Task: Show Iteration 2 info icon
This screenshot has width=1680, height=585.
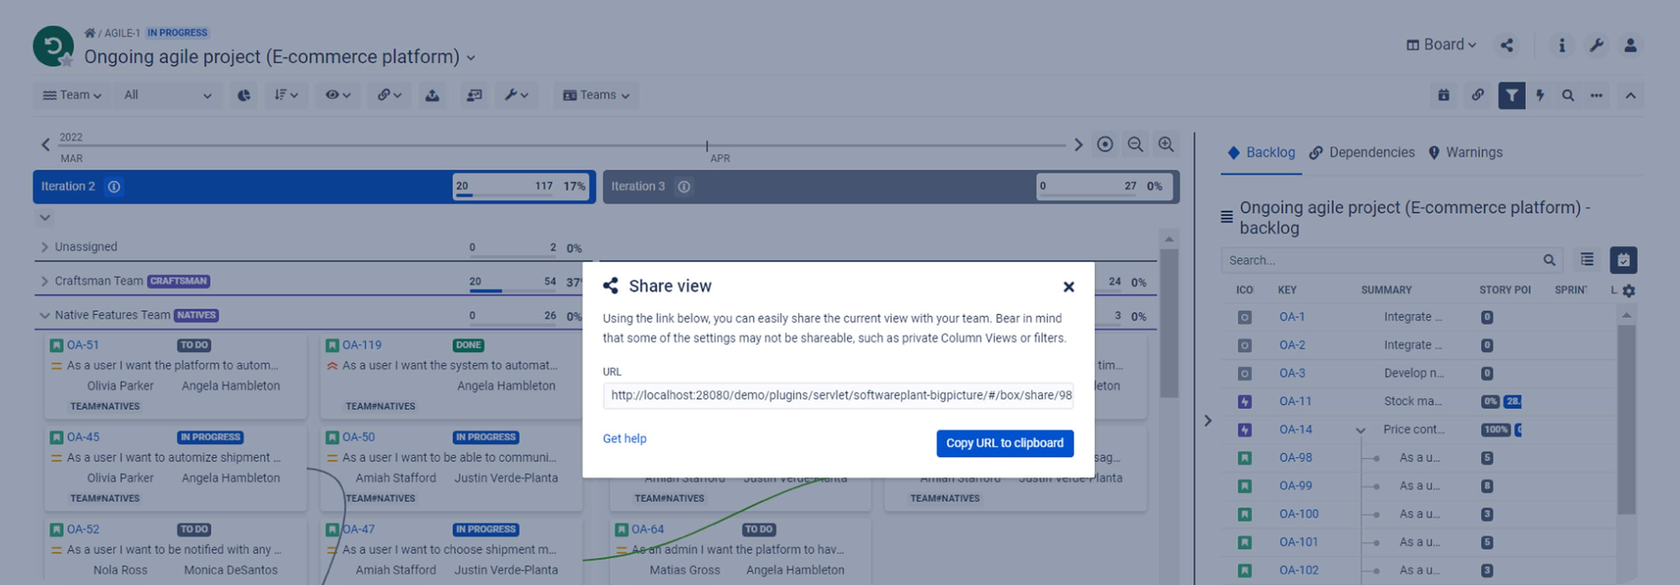Action: [x=114, y=186]
